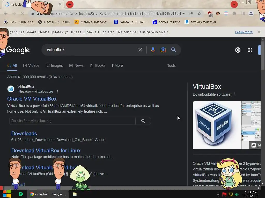265x198 pixels.
Task: Search within virtualbox.org using magnifier button
Action: point(143,121)
